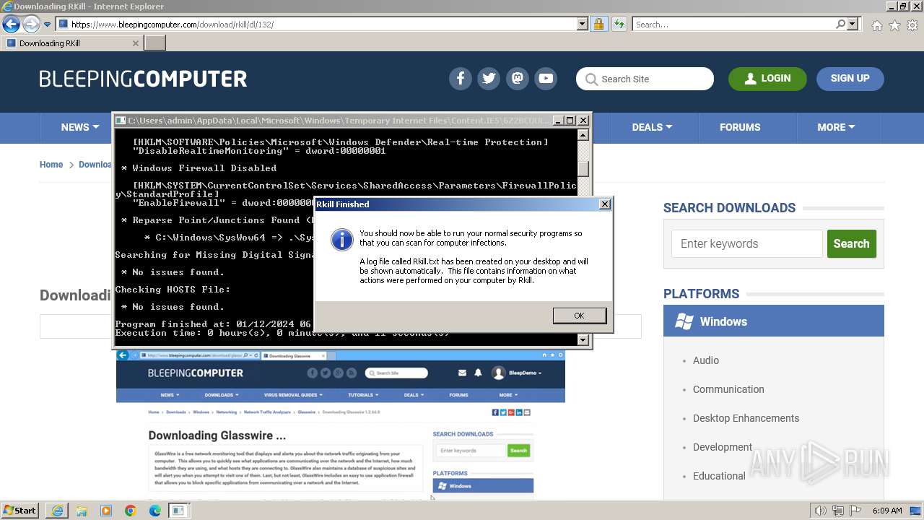Expand the DEALS menu
Viewport: 924px width, 520px height.
click(x=652, y=127)
